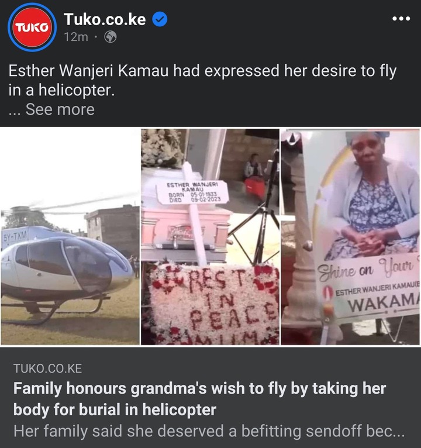421x448 pixels.
Task: Click the Rest In Peace flower wreath
Action: tap(213, 304)
